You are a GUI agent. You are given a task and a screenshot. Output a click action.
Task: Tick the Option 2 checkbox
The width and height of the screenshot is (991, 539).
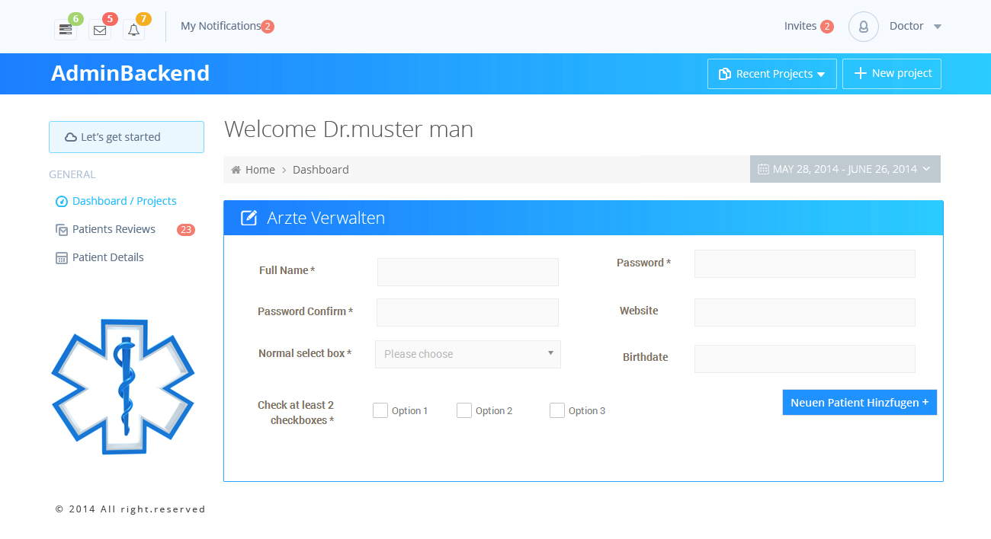pos(464,410)
